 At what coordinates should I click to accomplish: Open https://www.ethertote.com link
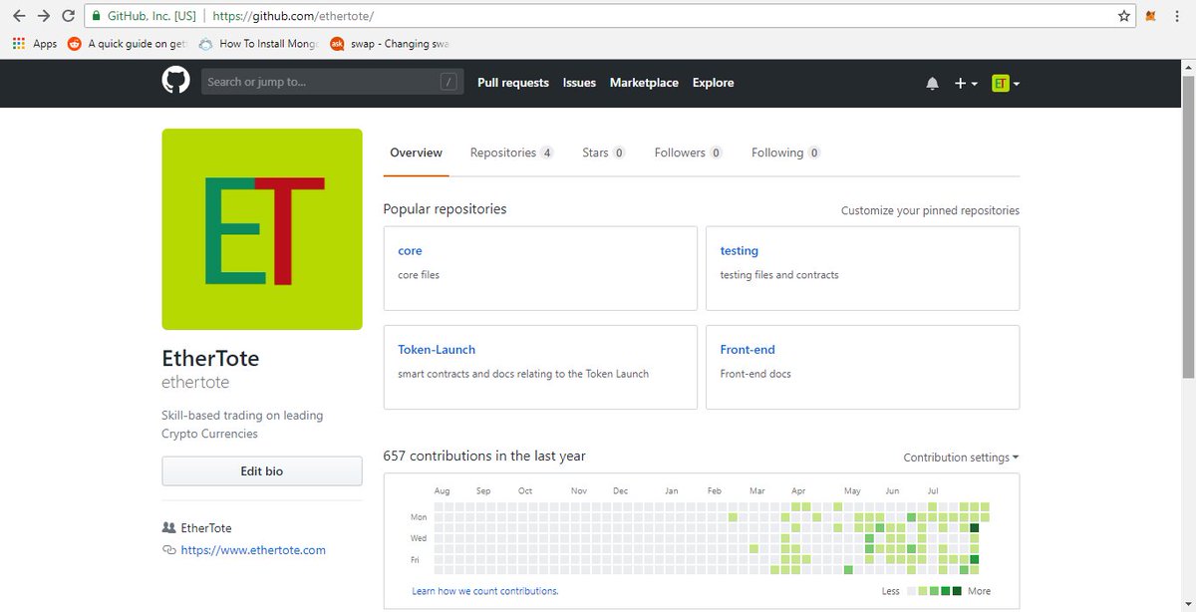pyautogui.click(x=253, y=550)
